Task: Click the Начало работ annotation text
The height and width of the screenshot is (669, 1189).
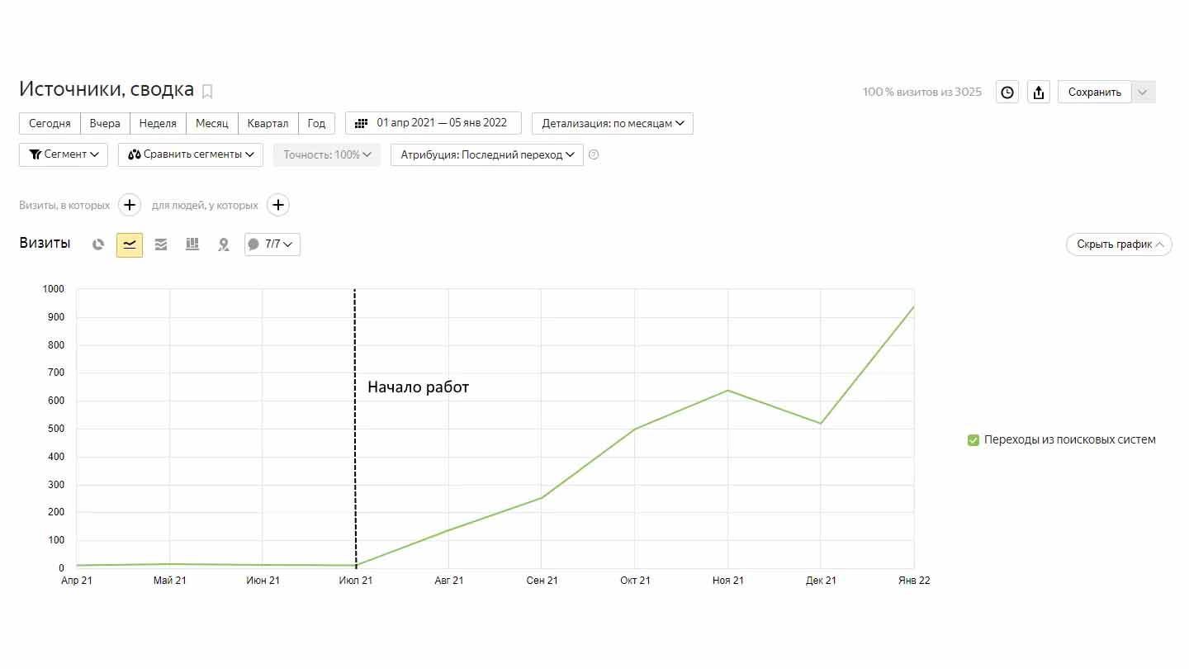Action: pos(418,387)
